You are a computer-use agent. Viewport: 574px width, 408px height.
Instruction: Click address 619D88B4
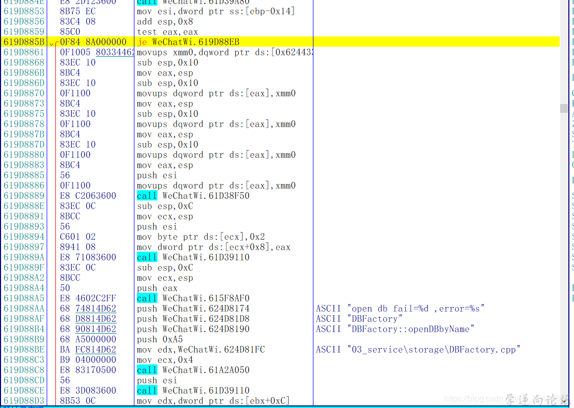pos(24,329)
